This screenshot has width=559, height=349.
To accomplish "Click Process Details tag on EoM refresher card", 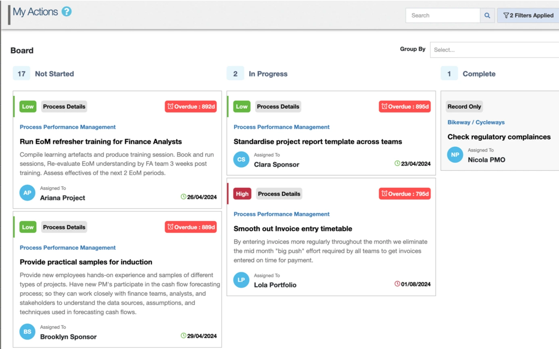I will (x=64, y=106).
